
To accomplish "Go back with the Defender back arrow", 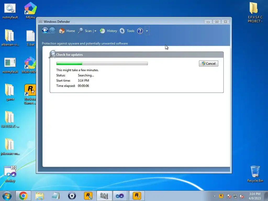I will tap(45, 31).
